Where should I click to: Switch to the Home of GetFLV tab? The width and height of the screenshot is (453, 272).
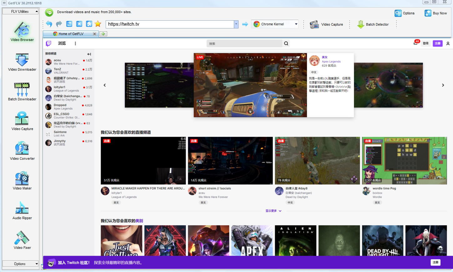pyautogui.click(x=71, y=34)
